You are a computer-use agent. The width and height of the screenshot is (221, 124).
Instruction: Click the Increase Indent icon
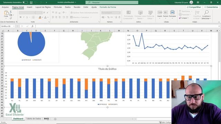pos(67,17)
